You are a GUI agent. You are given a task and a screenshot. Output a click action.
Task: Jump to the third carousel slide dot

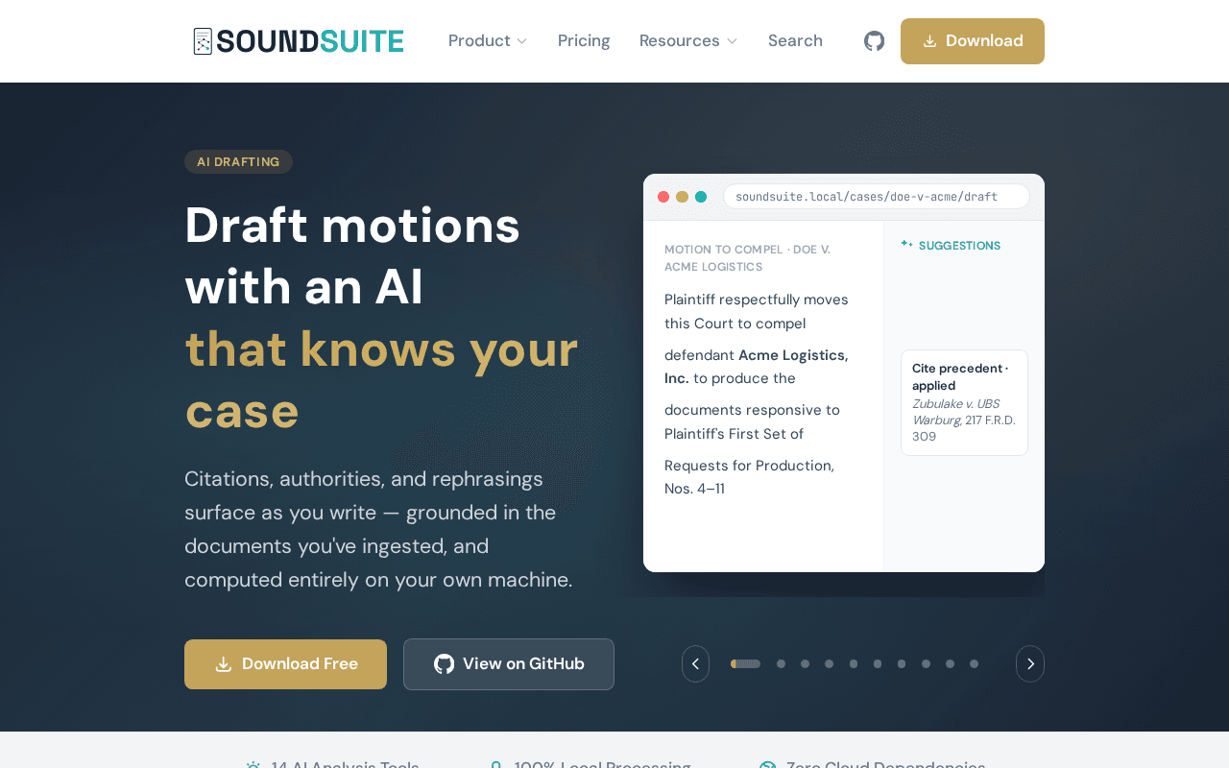coord(806,664)
